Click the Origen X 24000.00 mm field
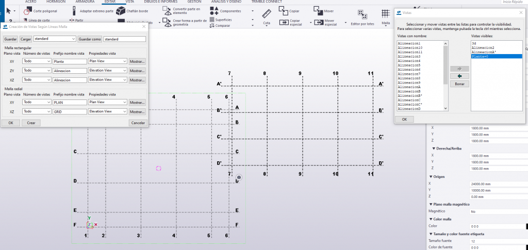Viewport: 528px width, 250px height. [x=498, y=184]
